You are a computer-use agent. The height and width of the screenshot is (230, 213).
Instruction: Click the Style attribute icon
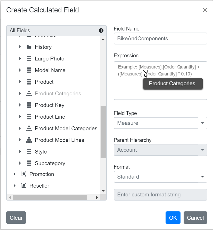pyautogui.click(x=29, y=152)
